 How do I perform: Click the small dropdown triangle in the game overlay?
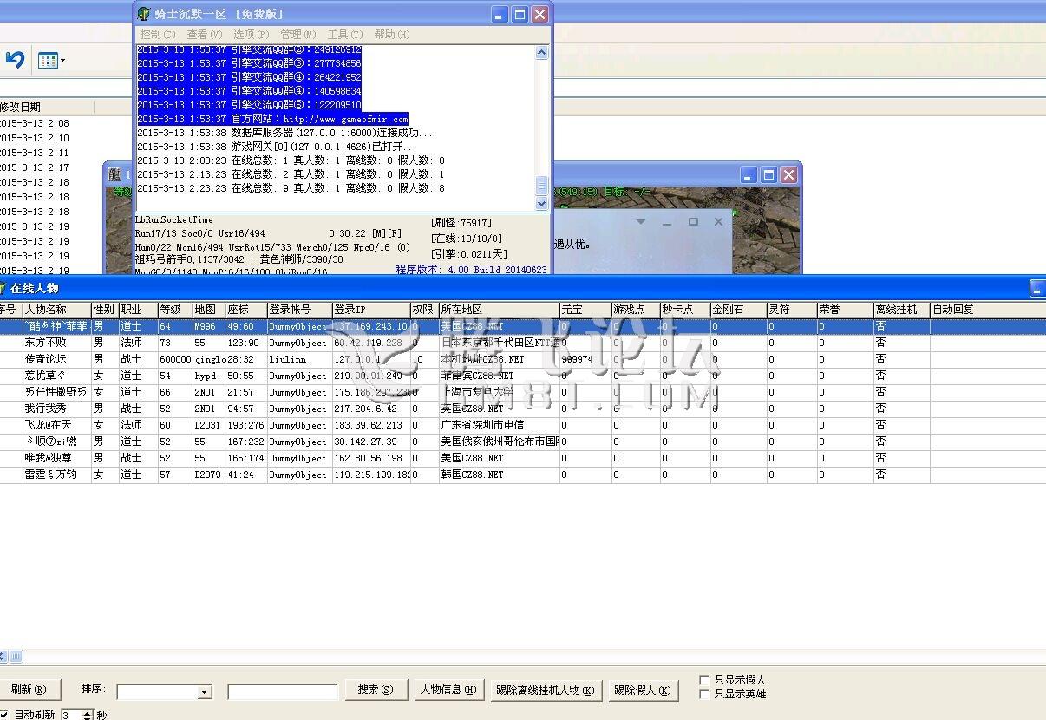tap(641, 222)
